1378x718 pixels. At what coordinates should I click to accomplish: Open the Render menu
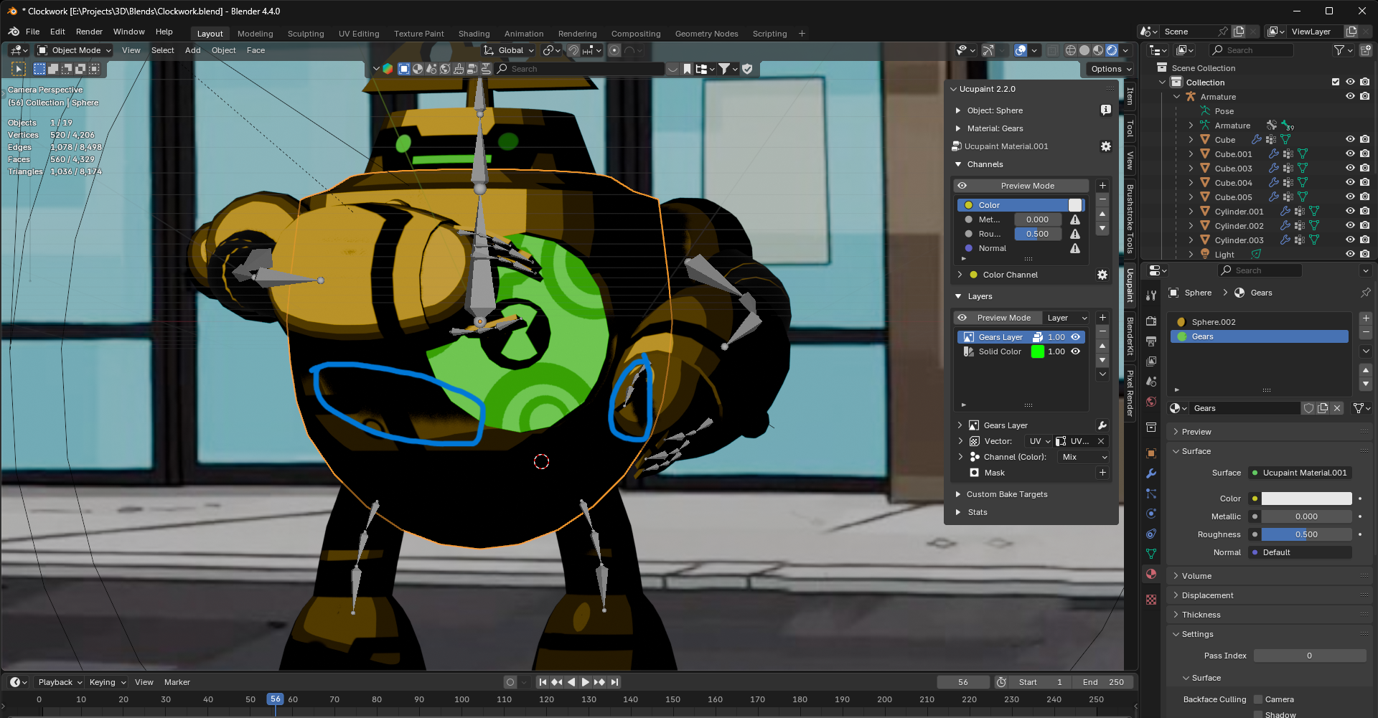click(x=89, y=32)
